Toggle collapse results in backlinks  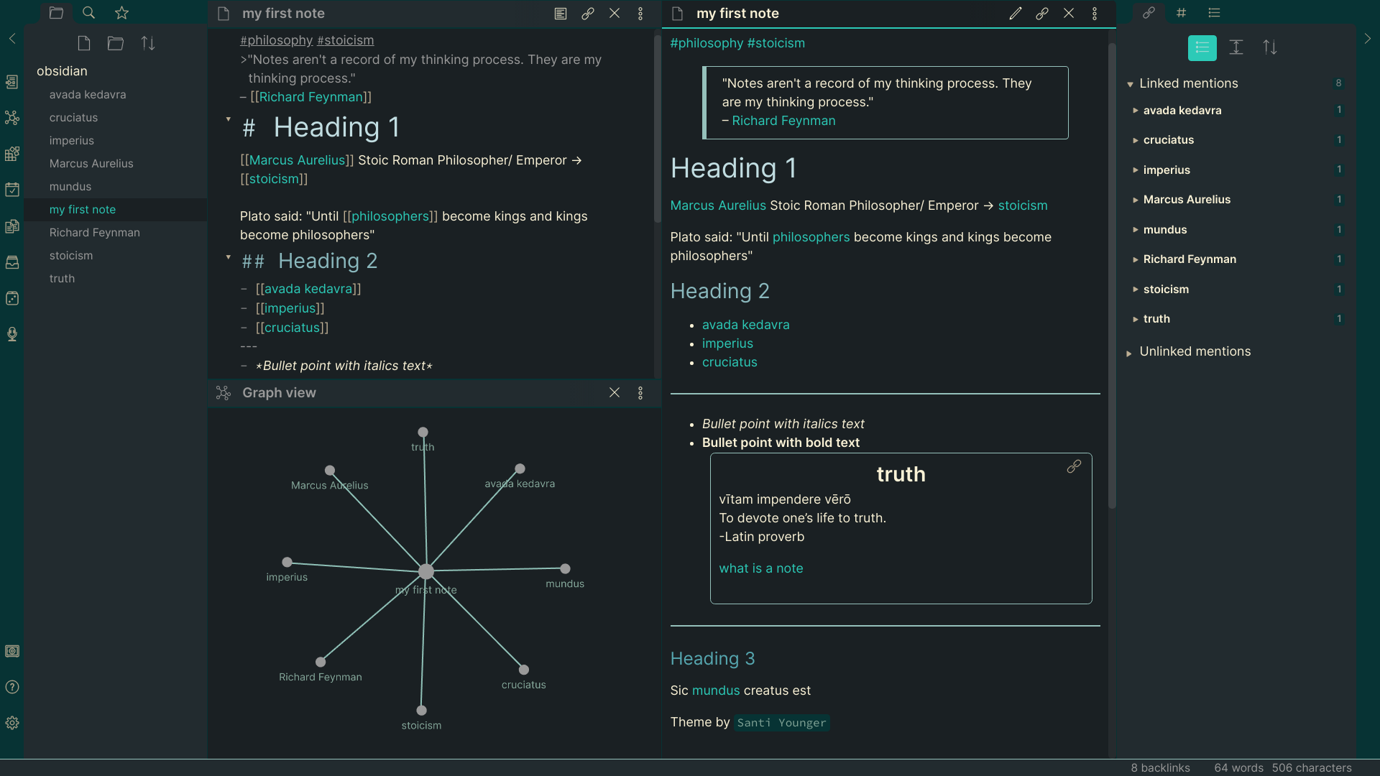[x=1202, y=47]
